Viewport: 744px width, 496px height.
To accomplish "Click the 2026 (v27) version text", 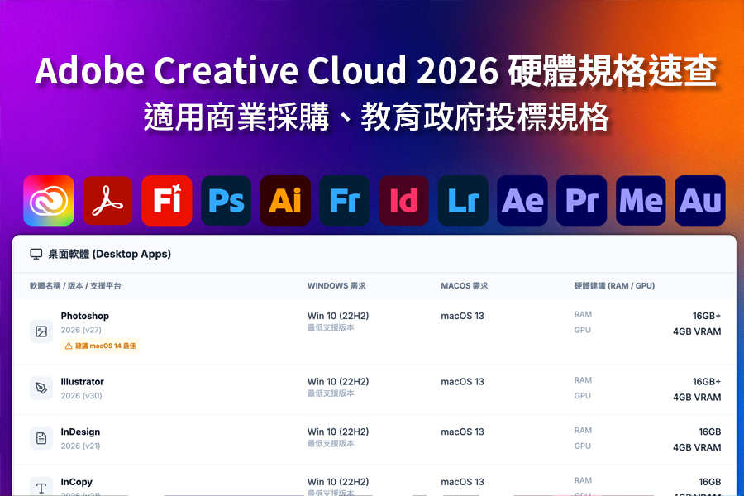I will coord(81,330).
